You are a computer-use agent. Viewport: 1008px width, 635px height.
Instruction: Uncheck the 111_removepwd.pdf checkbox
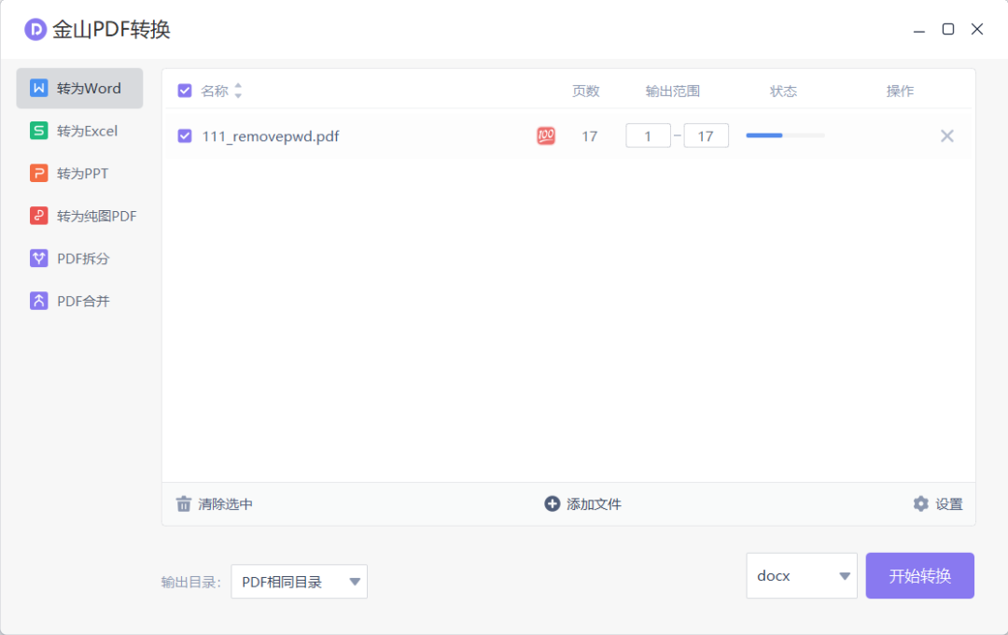pyautogui.click(x=185, y=135)
